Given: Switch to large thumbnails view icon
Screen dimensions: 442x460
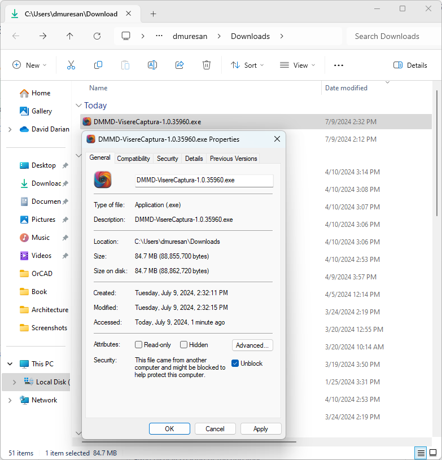Looking at the screenshot, I should point(433,453).
